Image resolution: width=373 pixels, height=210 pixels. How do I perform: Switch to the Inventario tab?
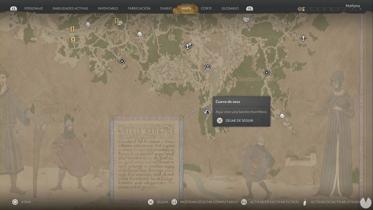[x=108, y=8]
